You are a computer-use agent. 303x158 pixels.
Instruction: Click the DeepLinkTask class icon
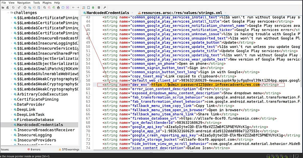(15, 115)
